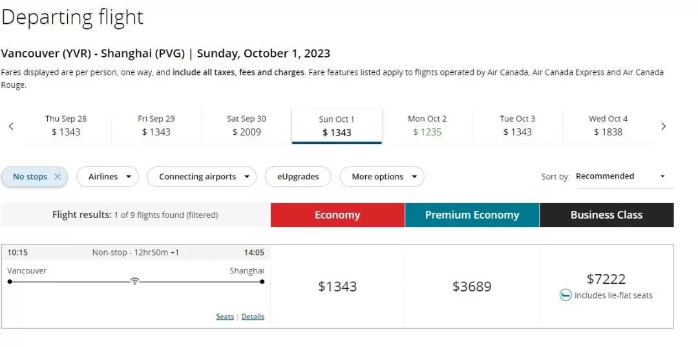Select the Mon Oct 2 date tab

427,126
